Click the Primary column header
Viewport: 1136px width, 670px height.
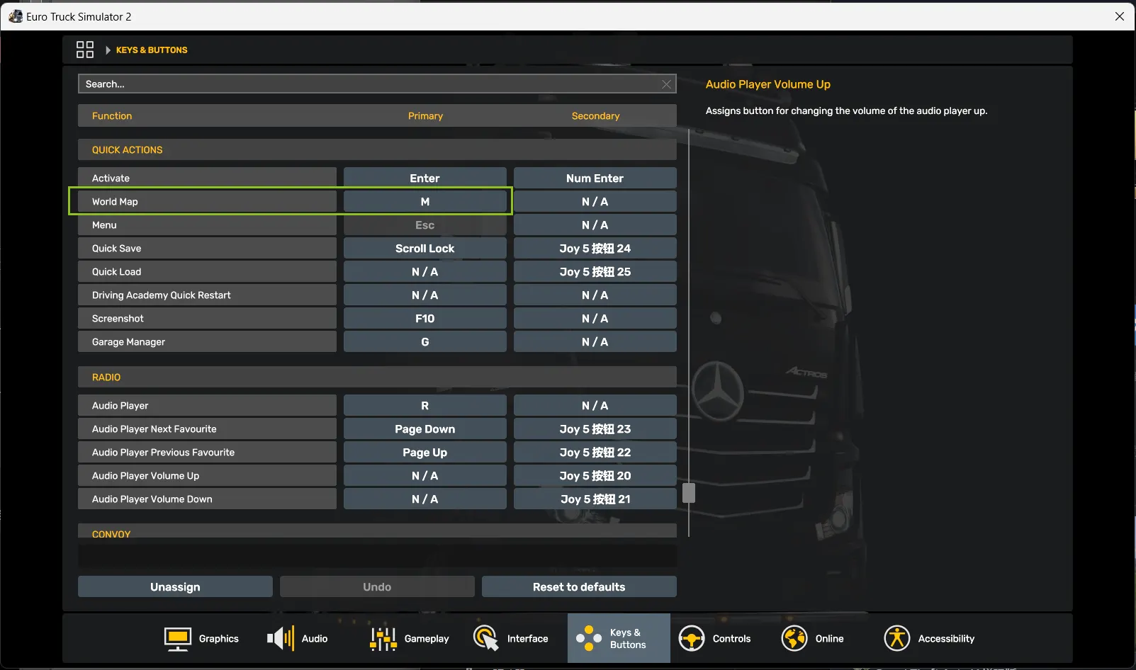(425, 116)
